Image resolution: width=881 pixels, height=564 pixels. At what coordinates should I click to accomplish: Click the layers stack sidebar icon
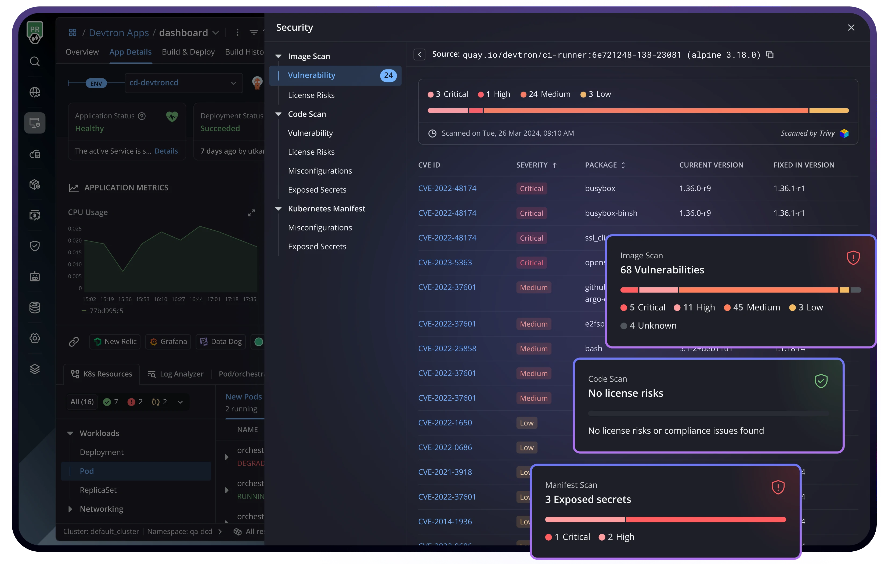click(35, 369)
